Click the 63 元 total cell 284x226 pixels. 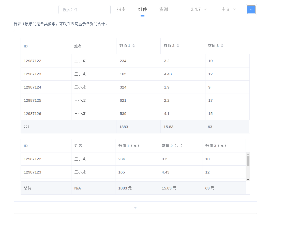coord(224,188)
